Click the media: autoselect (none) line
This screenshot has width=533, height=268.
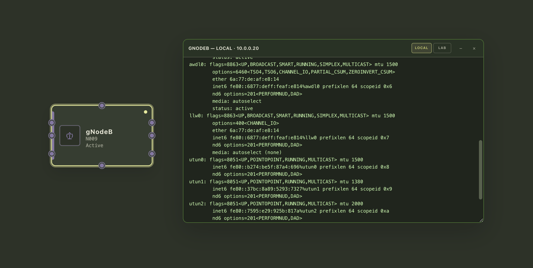coord(247,152)
